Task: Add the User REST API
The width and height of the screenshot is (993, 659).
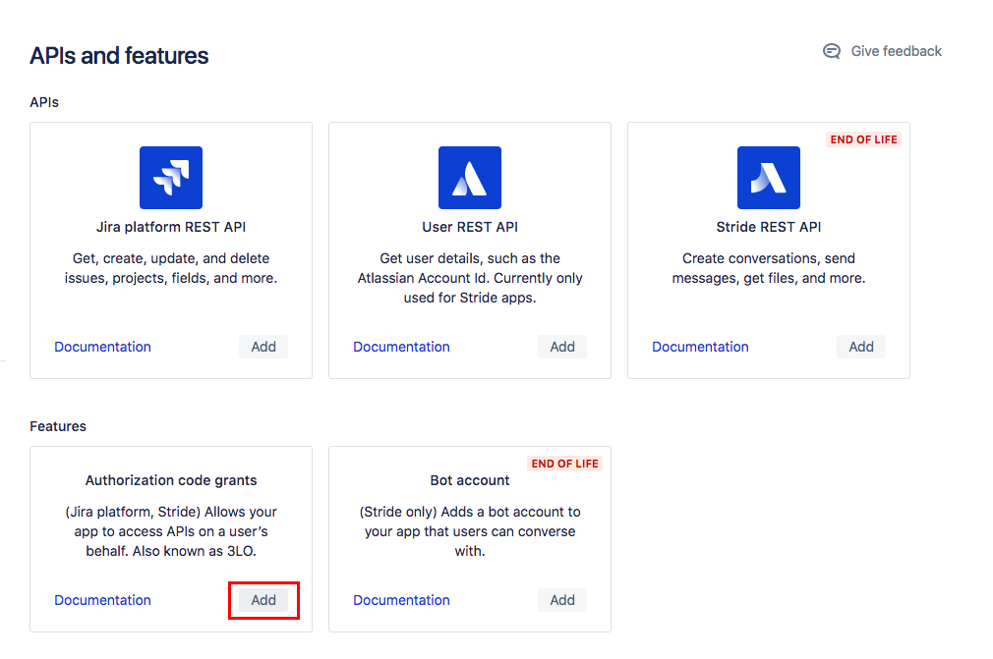Action: (x=562, y=347)
